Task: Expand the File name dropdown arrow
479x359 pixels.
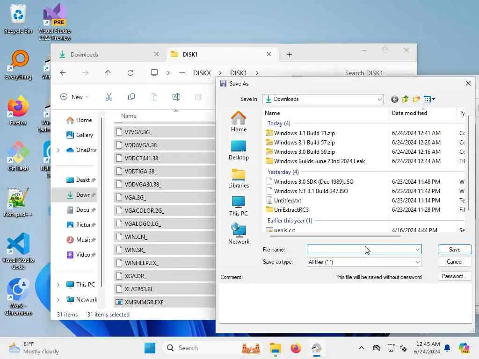Action: 417,250
